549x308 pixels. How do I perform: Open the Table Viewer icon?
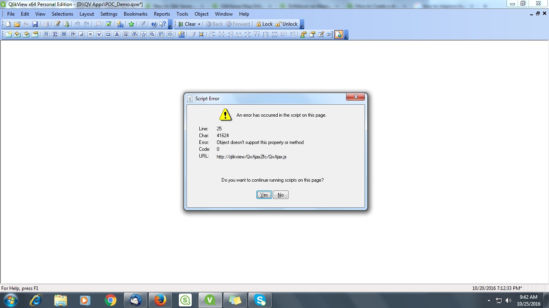pyautogui.click(x=330, y=34)
